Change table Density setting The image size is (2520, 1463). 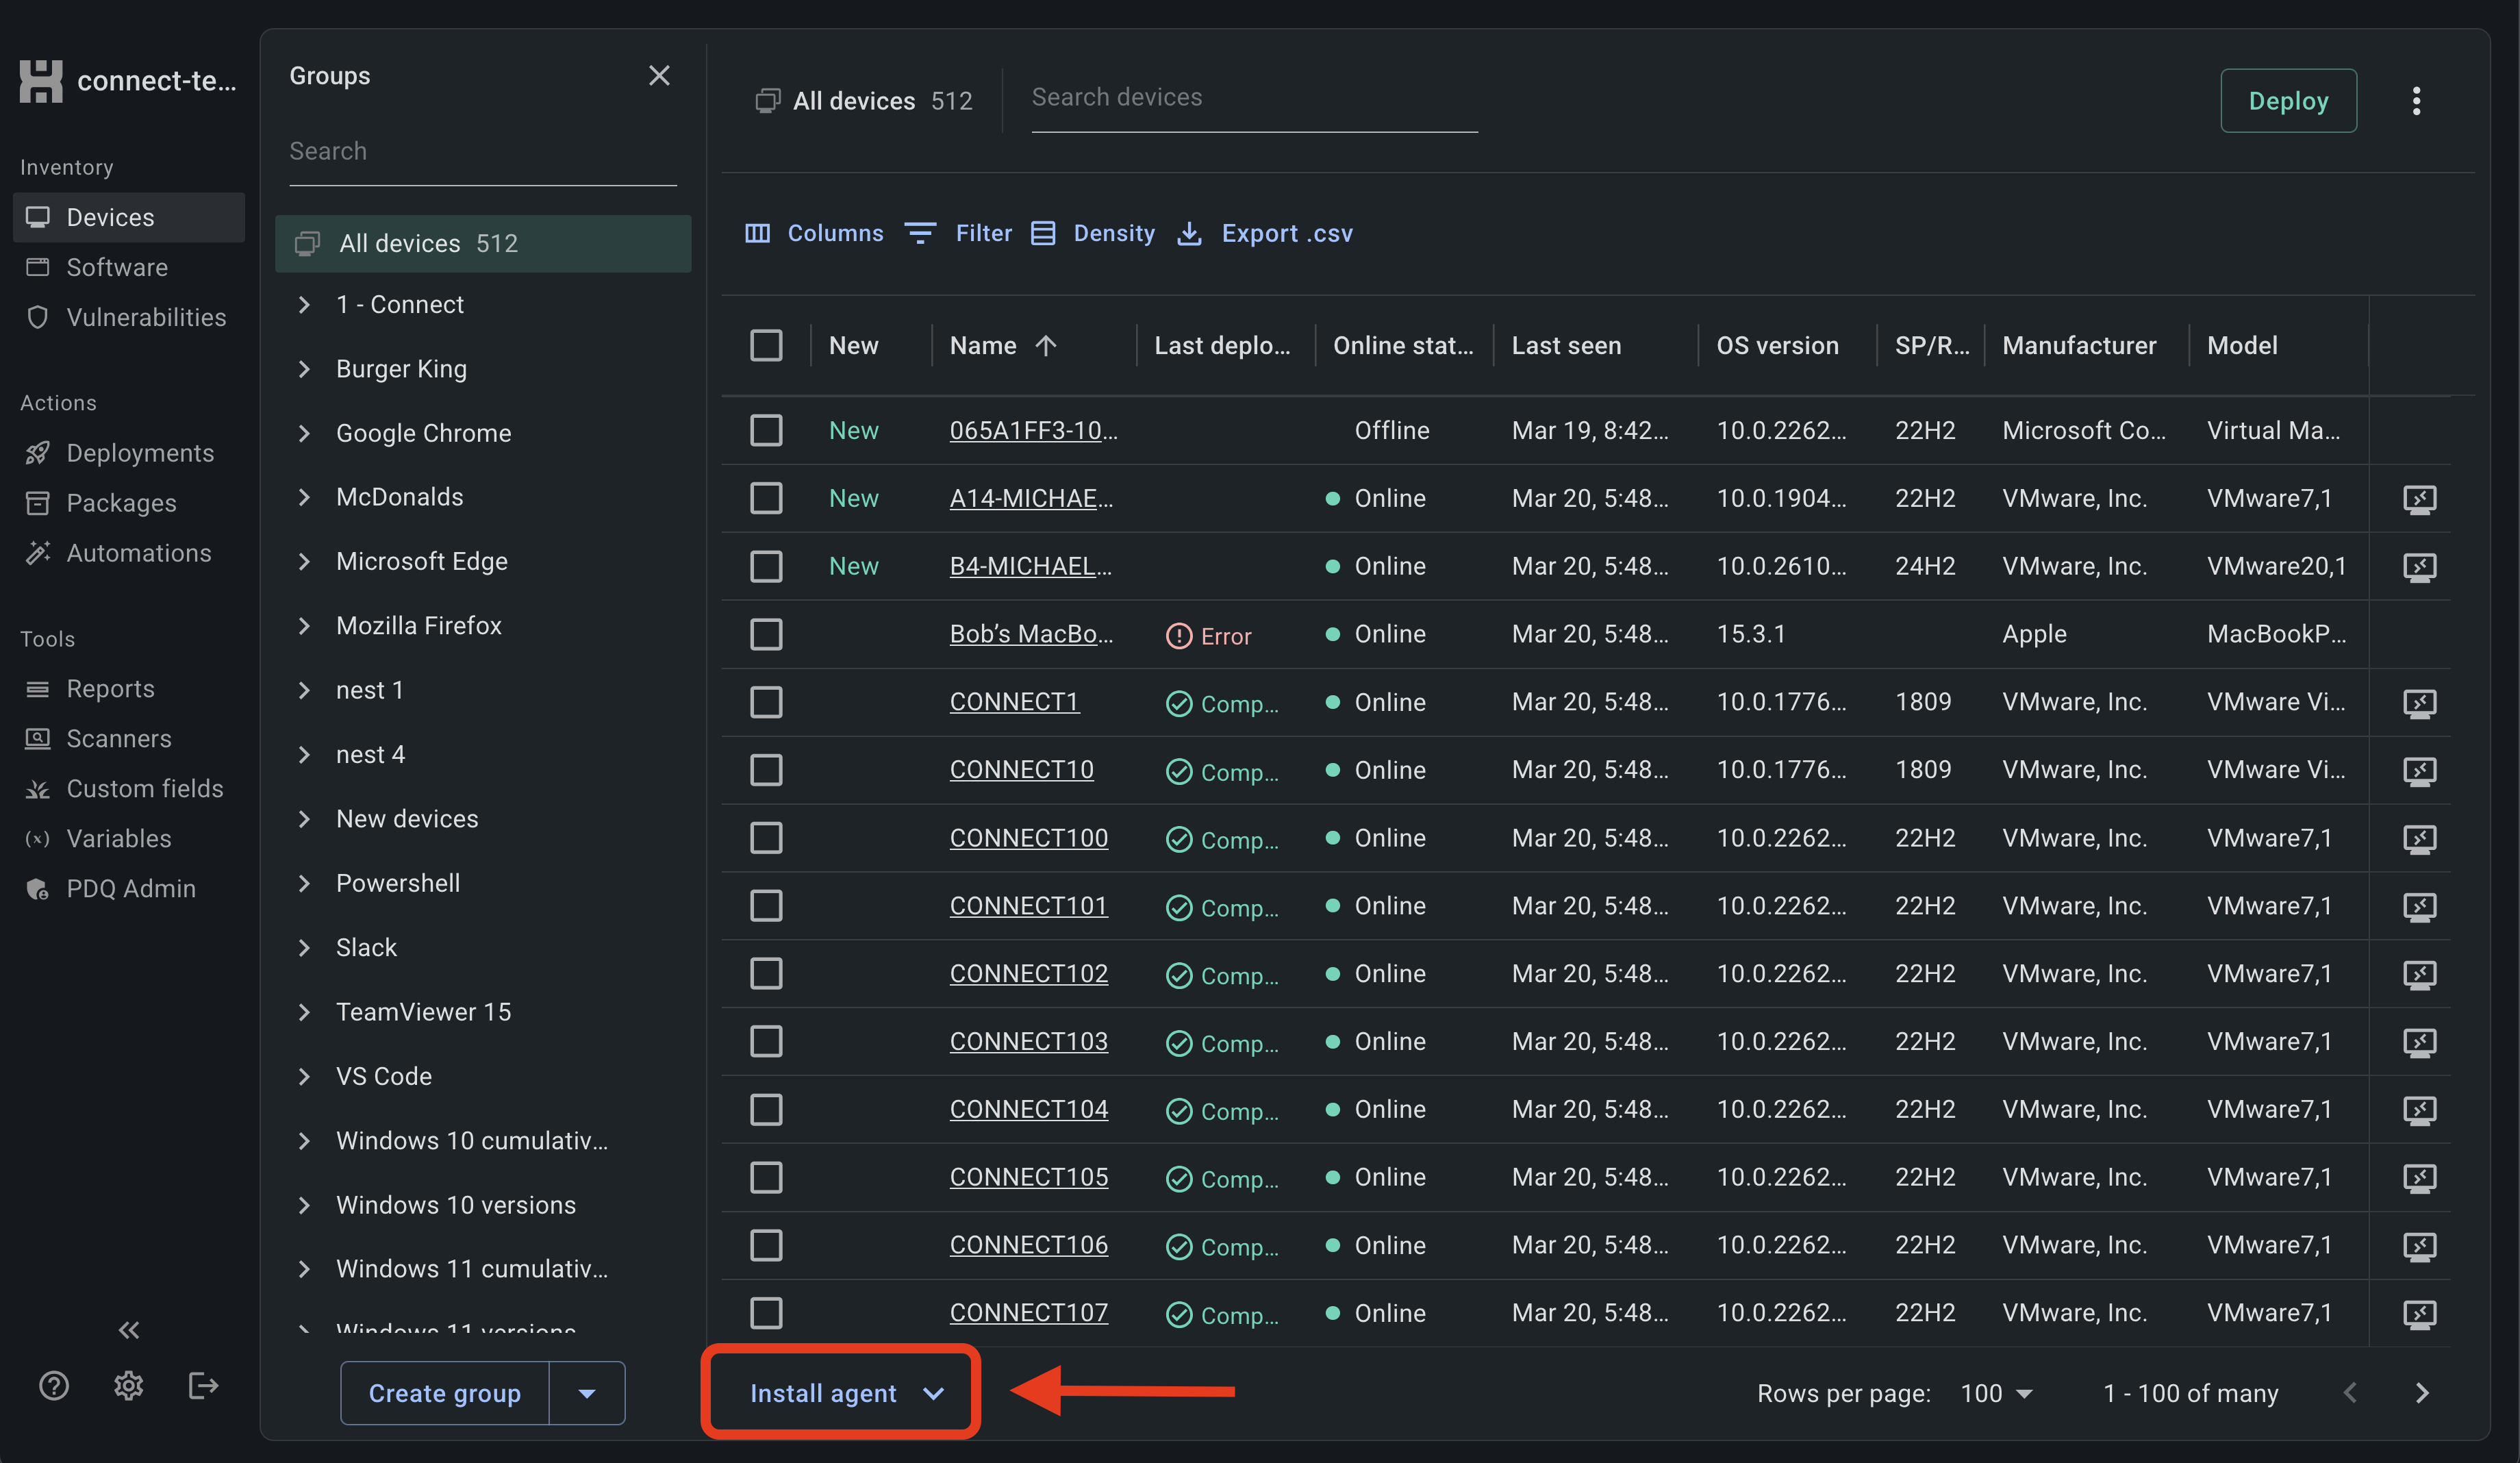(x=1092, y=233)
